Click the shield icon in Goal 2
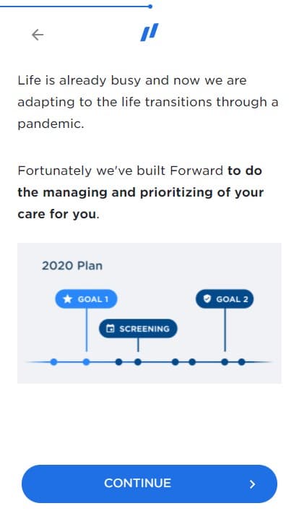 tap(207, 299)
